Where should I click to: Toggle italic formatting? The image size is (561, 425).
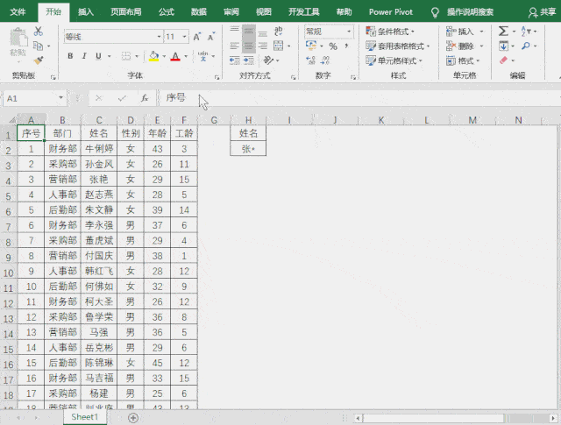point(84,56)
